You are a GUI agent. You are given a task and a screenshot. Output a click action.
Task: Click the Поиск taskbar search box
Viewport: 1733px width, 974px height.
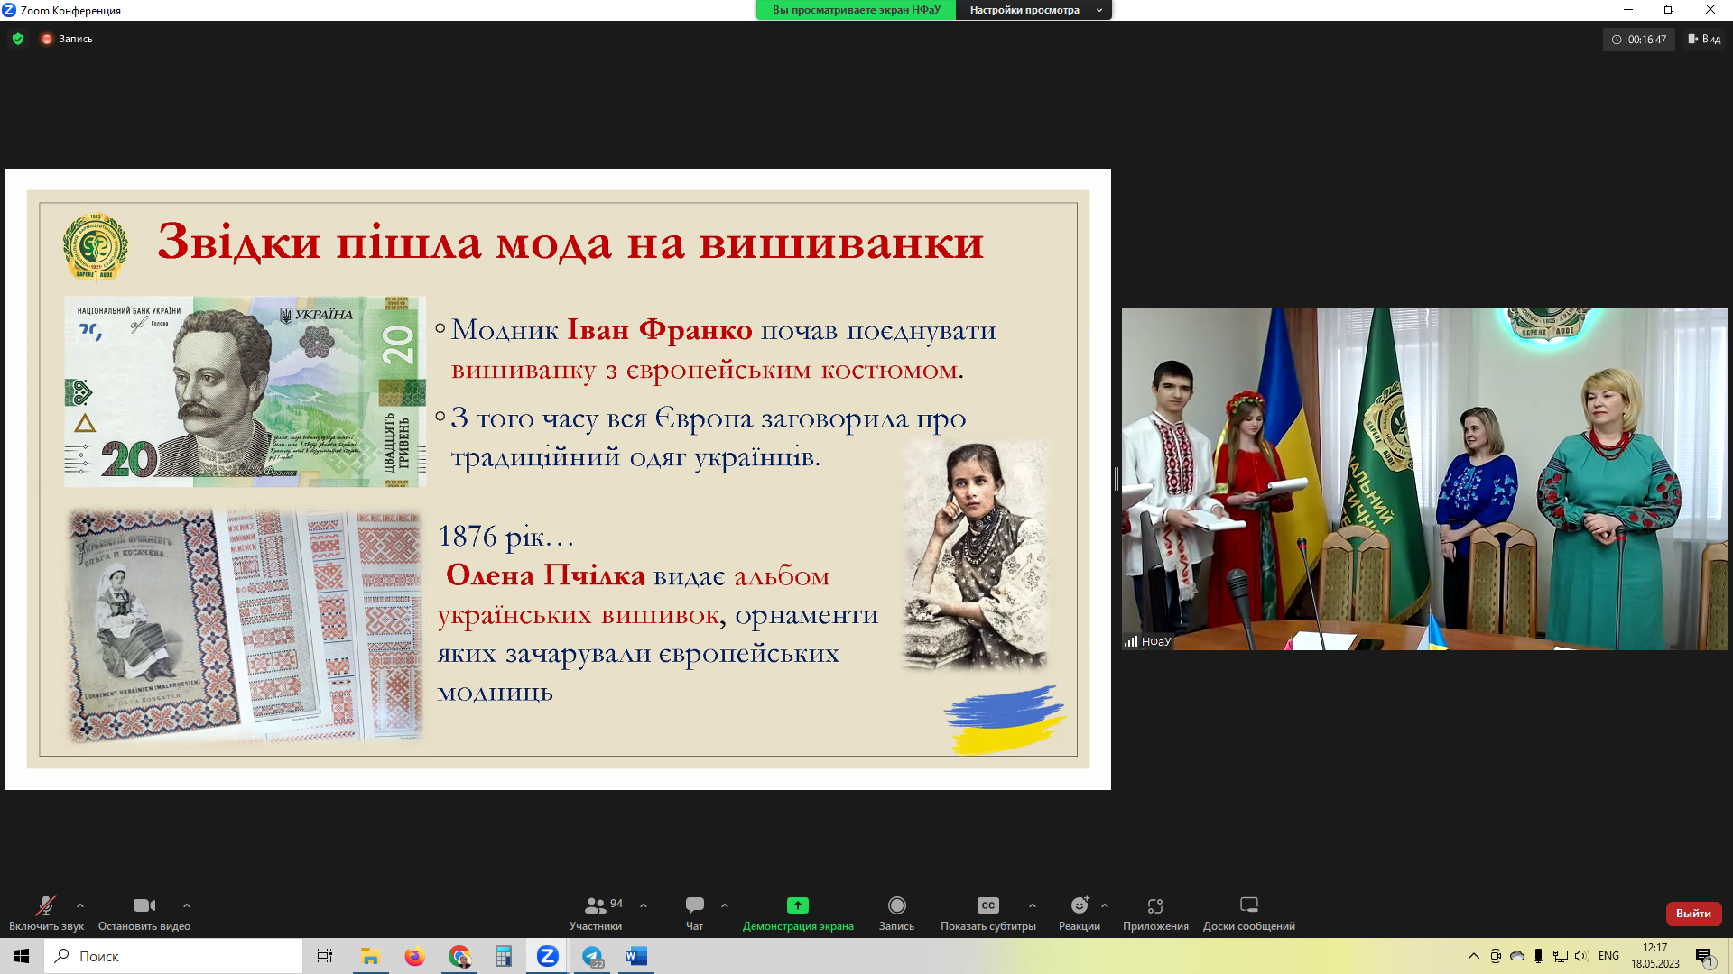[173, 956]
